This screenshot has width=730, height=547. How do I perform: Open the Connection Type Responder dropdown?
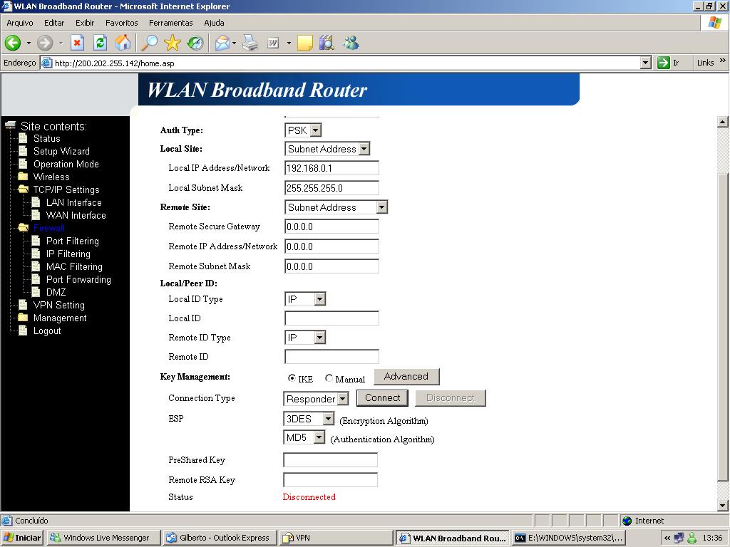click(316, 399)
